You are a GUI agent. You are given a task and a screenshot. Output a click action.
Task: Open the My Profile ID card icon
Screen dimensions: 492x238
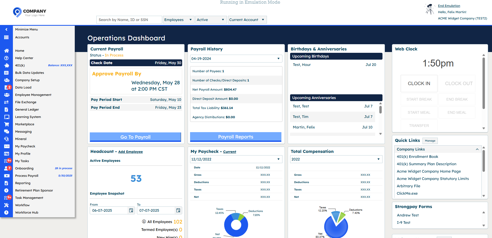[x=6, y=154]
